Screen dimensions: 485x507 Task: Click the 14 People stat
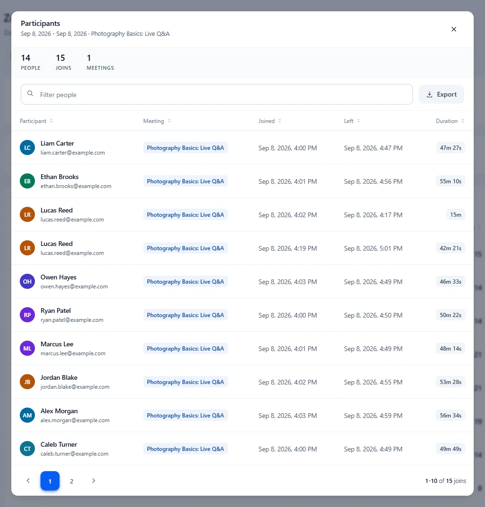[x=31, y=62]
